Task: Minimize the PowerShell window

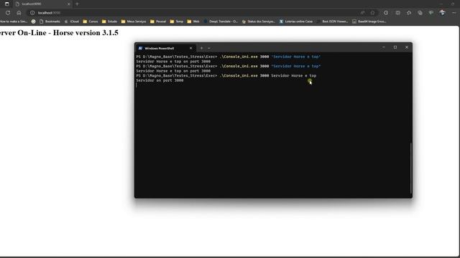Action: pos(384,47)
